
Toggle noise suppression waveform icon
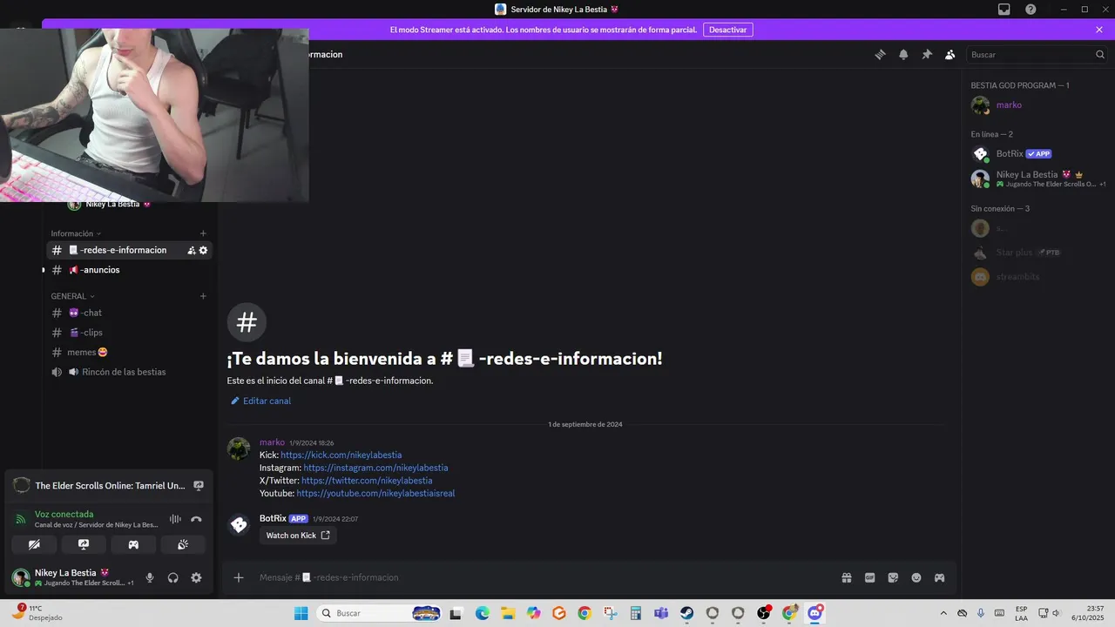point(175,519)
